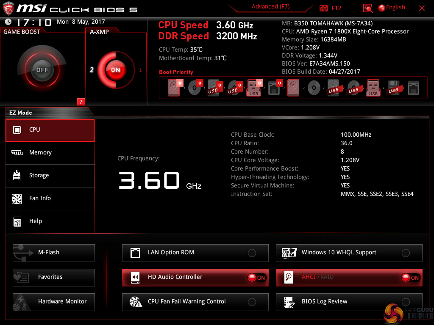Open Hardware Monitor

[54, 302]
